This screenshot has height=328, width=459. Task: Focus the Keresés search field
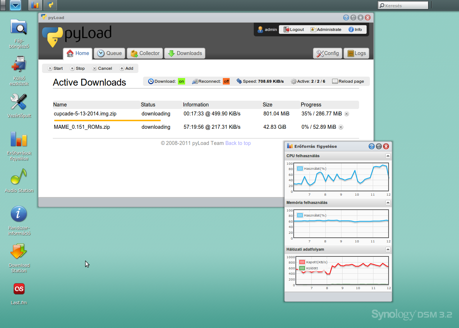pyautogui.click(x=403, y=5)
